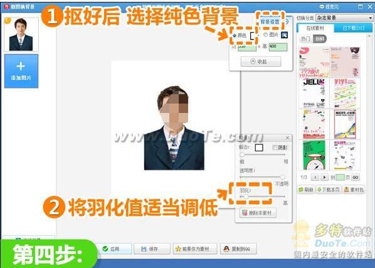This screenshot has height=268, width=375.
Task: Select the 图片 image radio button
Action: pyautogui.click(x=265, y=35)
